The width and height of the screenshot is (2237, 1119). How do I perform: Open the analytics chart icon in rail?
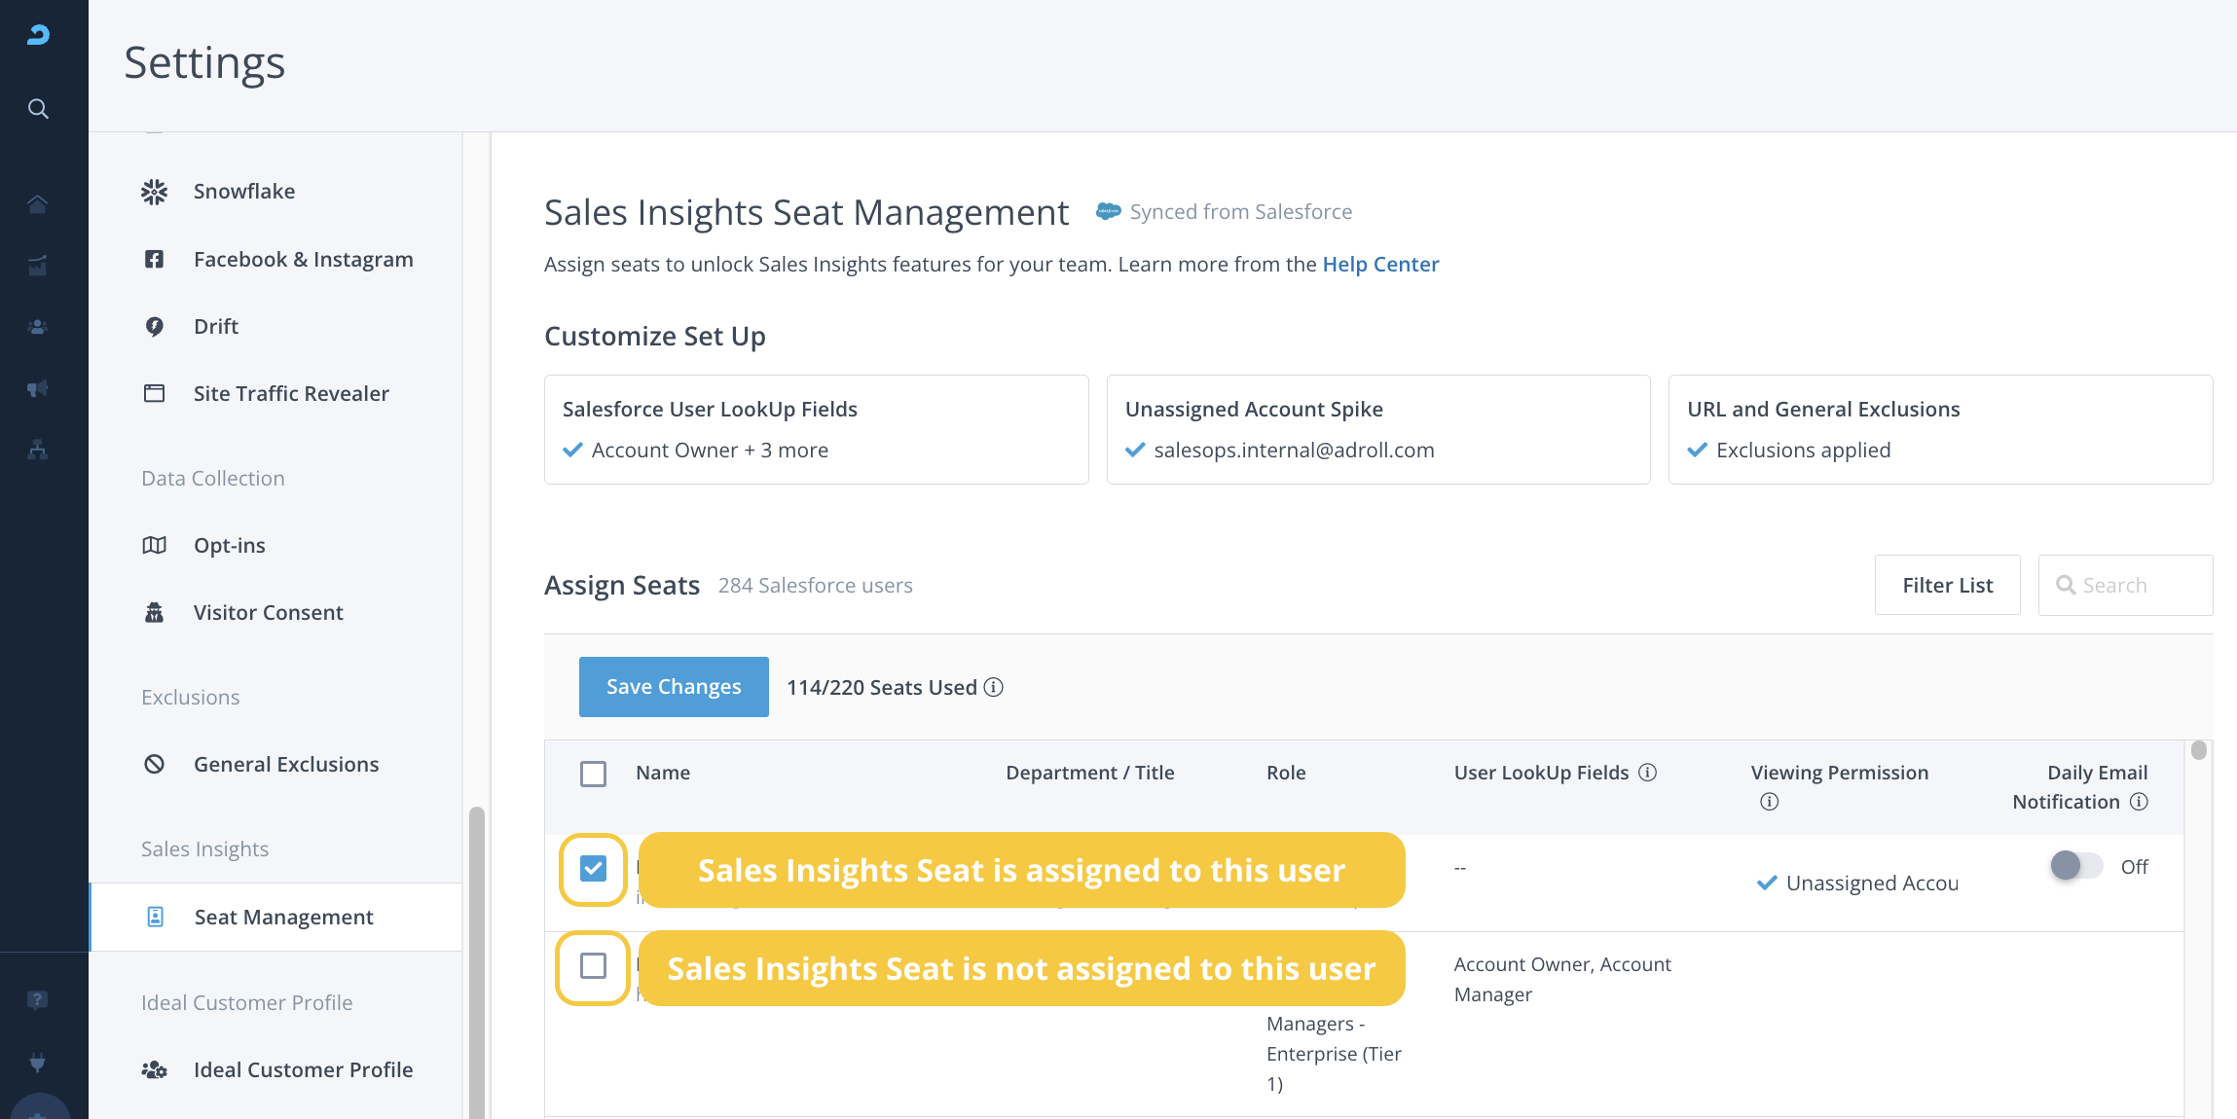point(37,266)
